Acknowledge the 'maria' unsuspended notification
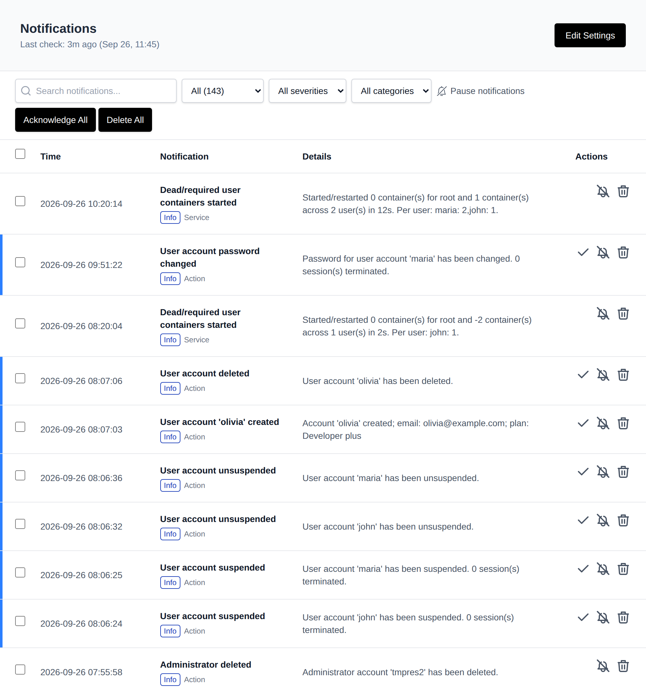The width and height of the screenshot is (646, 696). [x=583, y=472]
